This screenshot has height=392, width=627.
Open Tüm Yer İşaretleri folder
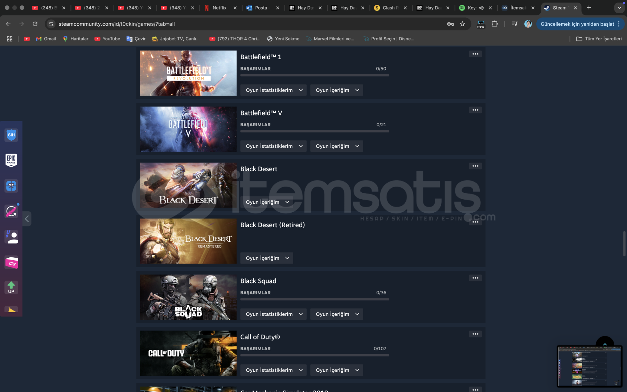[599, 39]
